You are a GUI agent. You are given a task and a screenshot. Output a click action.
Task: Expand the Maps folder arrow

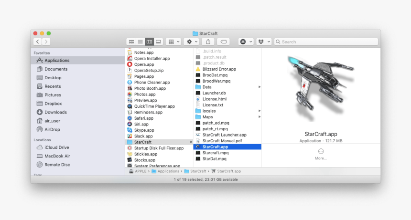coord(260,117)
